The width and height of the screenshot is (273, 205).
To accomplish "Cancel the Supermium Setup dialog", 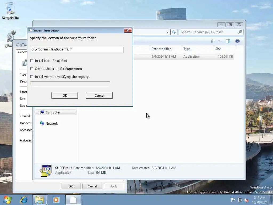I will [x=99, y=95].
